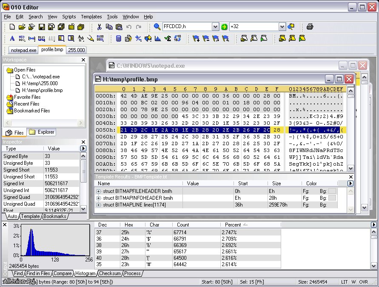The width and height of the screenshot is (379, 287).
Task: Click the Signed Int value 506211617
Action: click(x=56, y=184)
